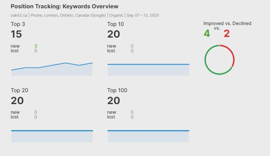Click the Top 100 value 20
The height and width of the screenshot is (156, 270).
click(113, 100)
